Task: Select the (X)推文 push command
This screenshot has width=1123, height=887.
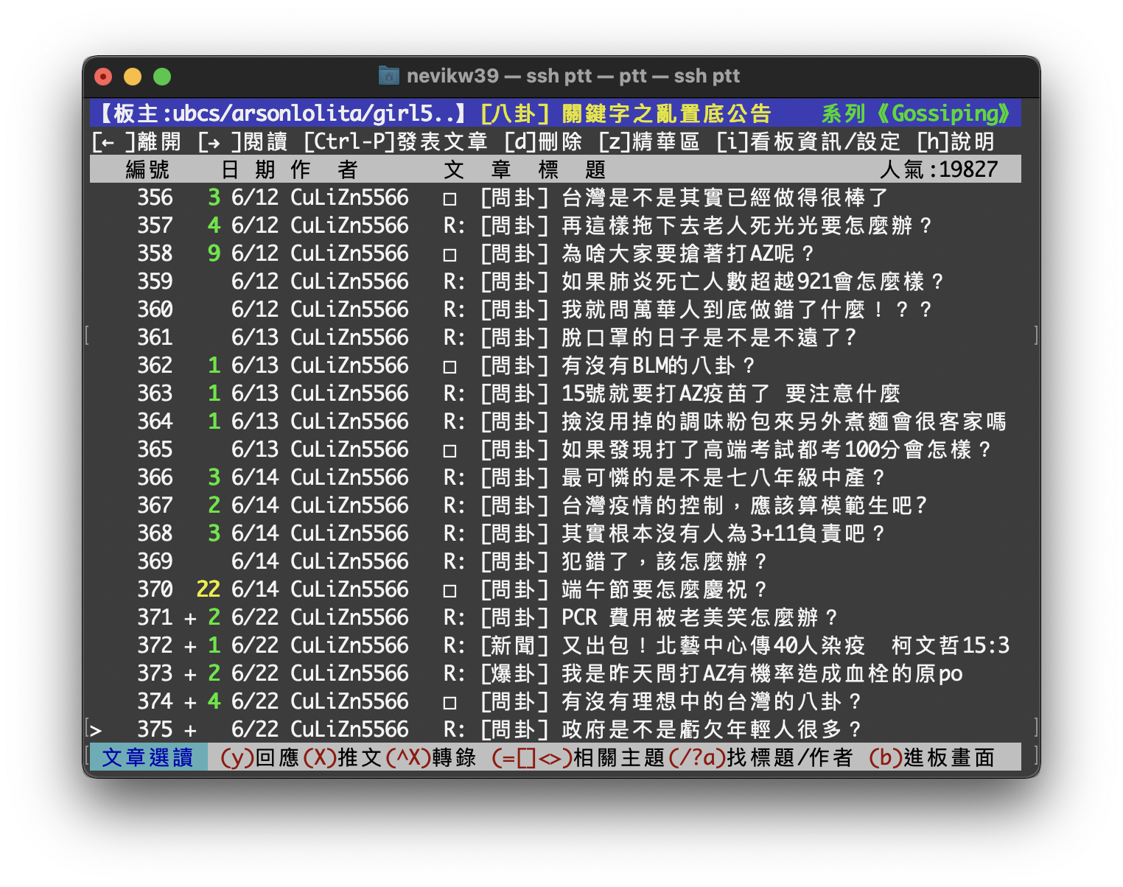Action: 343,757
